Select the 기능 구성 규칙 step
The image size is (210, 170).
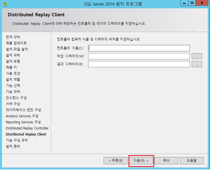click(x=17, y=140)
